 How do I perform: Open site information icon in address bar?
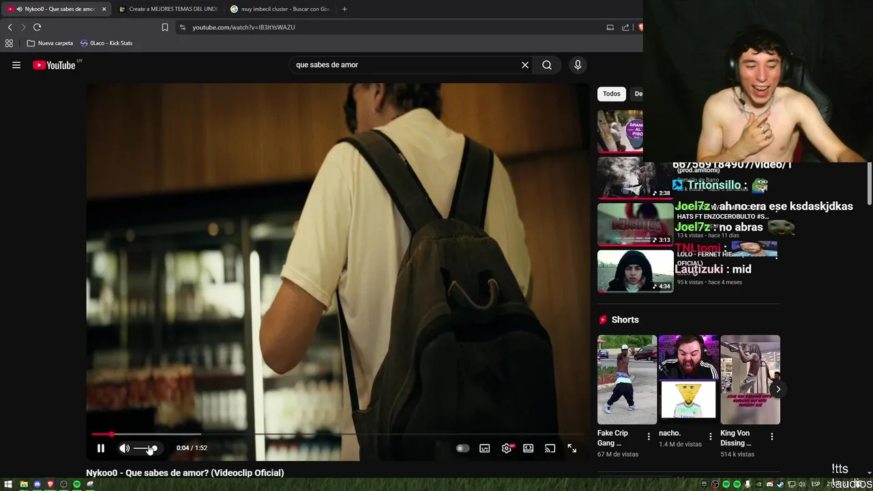[x=182, y=27]
